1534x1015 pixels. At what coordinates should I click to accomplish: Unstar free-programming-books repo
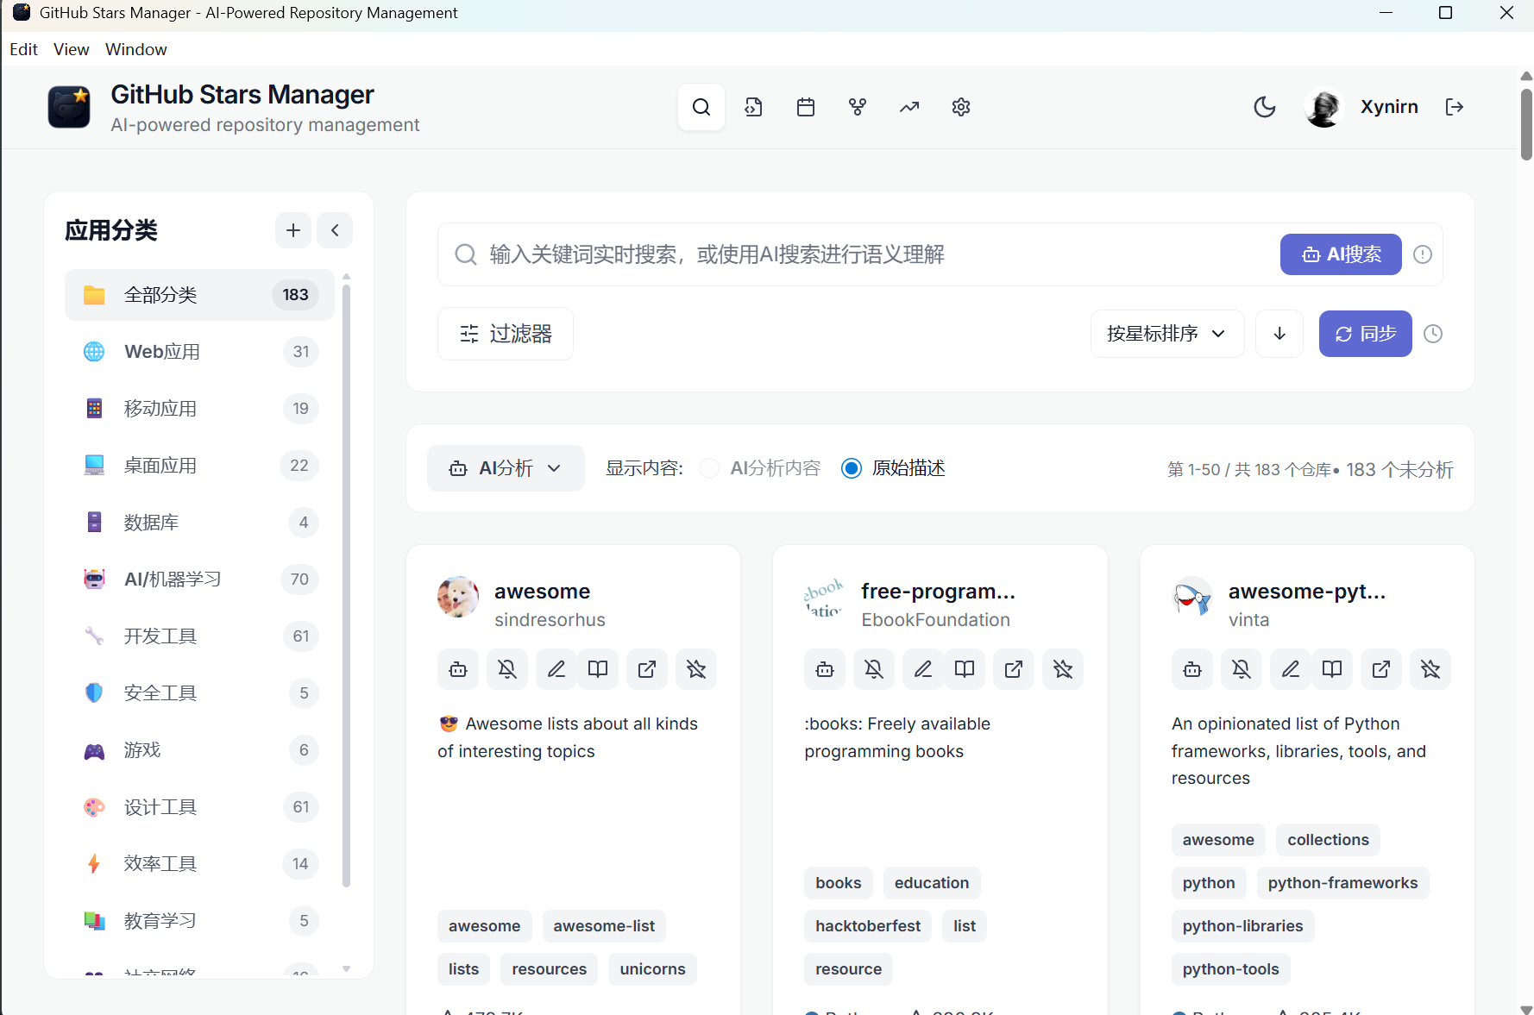[x=1063, y=669]
